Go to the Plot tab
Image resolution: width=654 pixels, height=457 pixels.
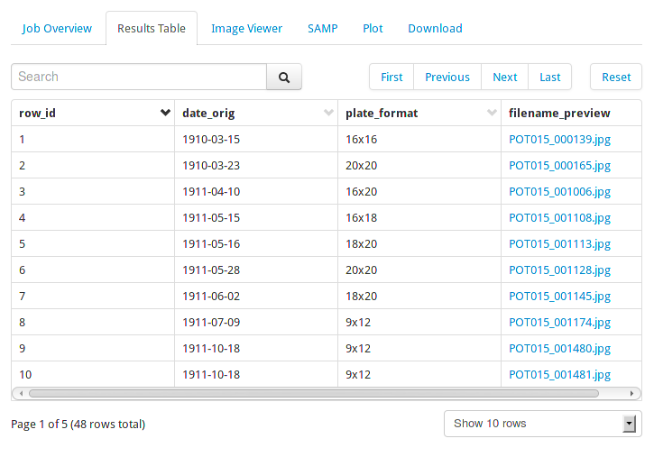click(x=373, y=28)
